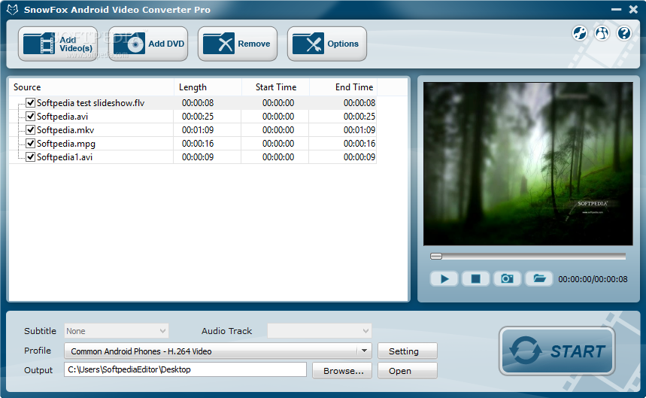Click the Start Time column header

click(276, 87)
